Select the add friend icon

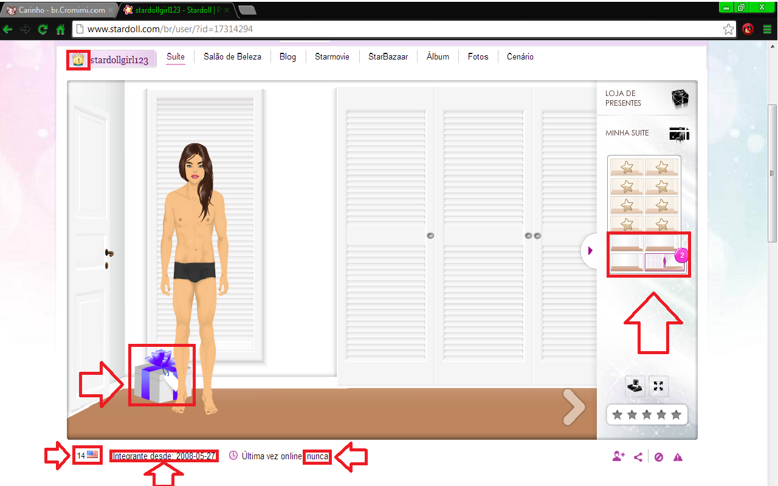[618, 457]
